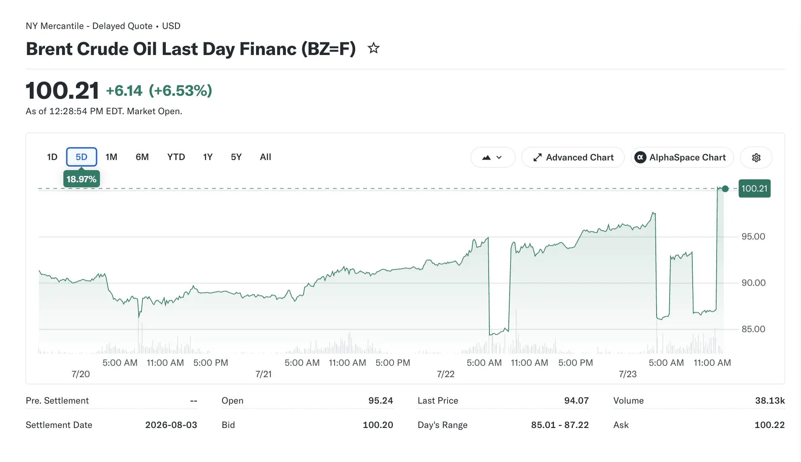The height and width of the screenshot is (462, 801).
Task: Add BZ=F to watchlist with star icon
Action: pyautogui.click(x=373, y=48)
